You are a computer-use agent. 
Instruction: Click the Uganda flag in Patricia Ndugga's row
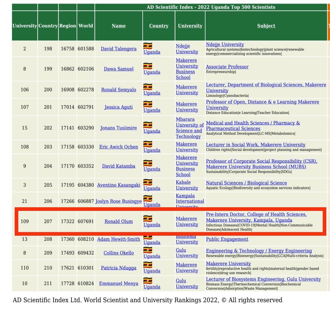(148, 265)
